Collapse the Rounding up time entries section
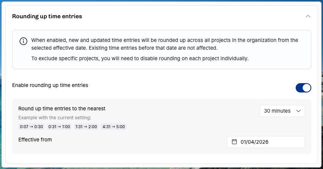 pos(308,16)
